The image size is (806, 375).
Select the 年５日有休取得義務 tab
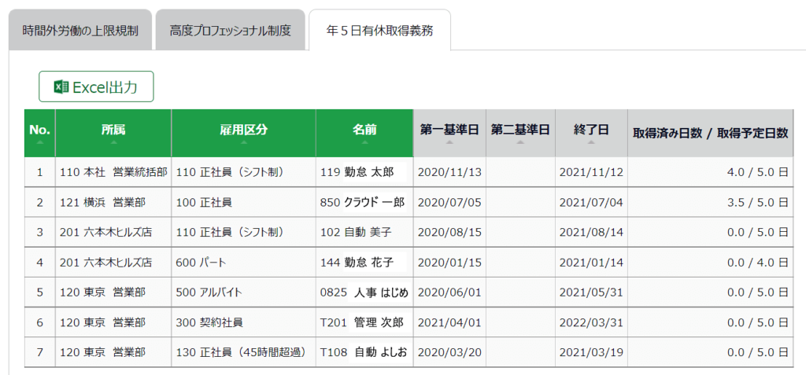379,31
